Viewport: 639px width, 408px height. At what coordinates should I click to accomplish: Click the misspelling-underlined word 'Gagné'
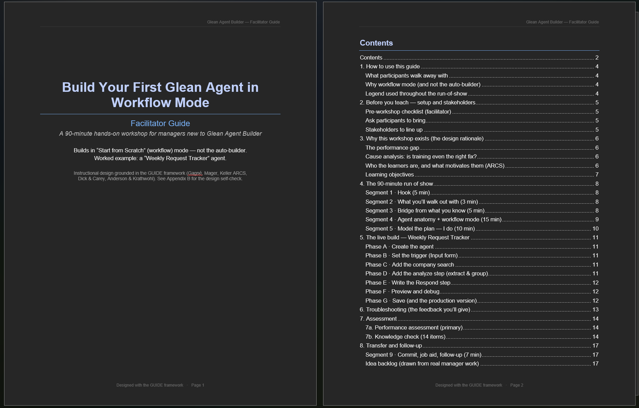[195, 173]
